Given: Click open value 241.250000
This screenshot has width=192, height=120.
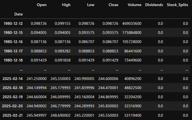Looking at the screenshot, I should [37, 79].
